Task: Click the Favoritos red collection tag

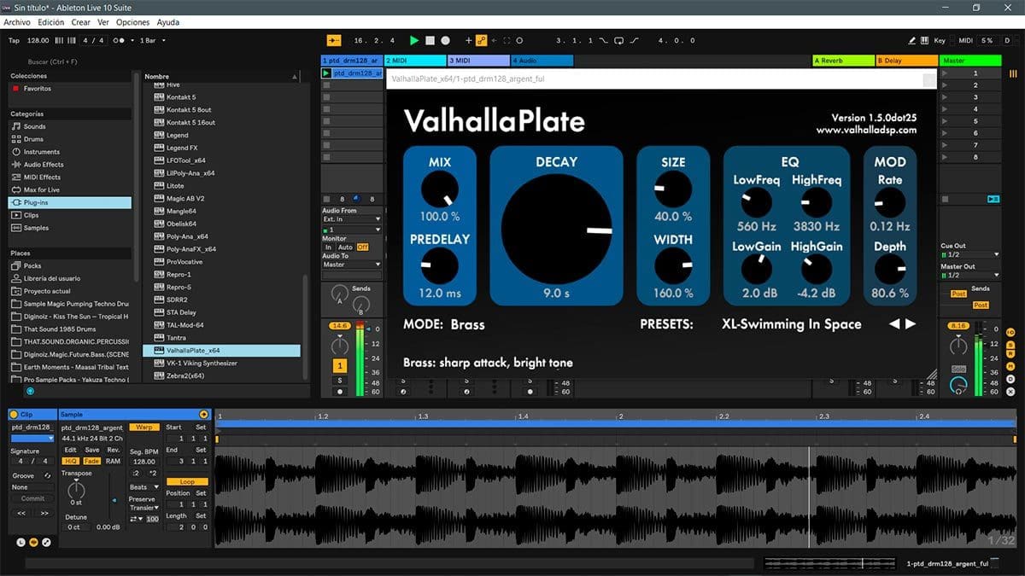Action: click(15, 89)
